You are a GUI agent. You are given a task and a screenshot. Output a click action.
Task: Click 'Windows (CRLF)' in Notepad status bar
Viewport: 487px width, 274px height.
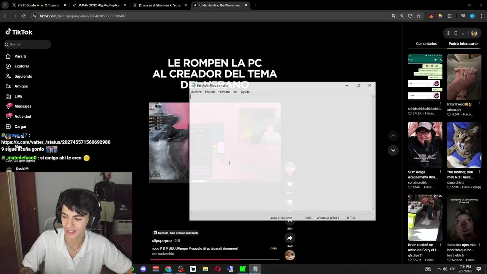328,218
